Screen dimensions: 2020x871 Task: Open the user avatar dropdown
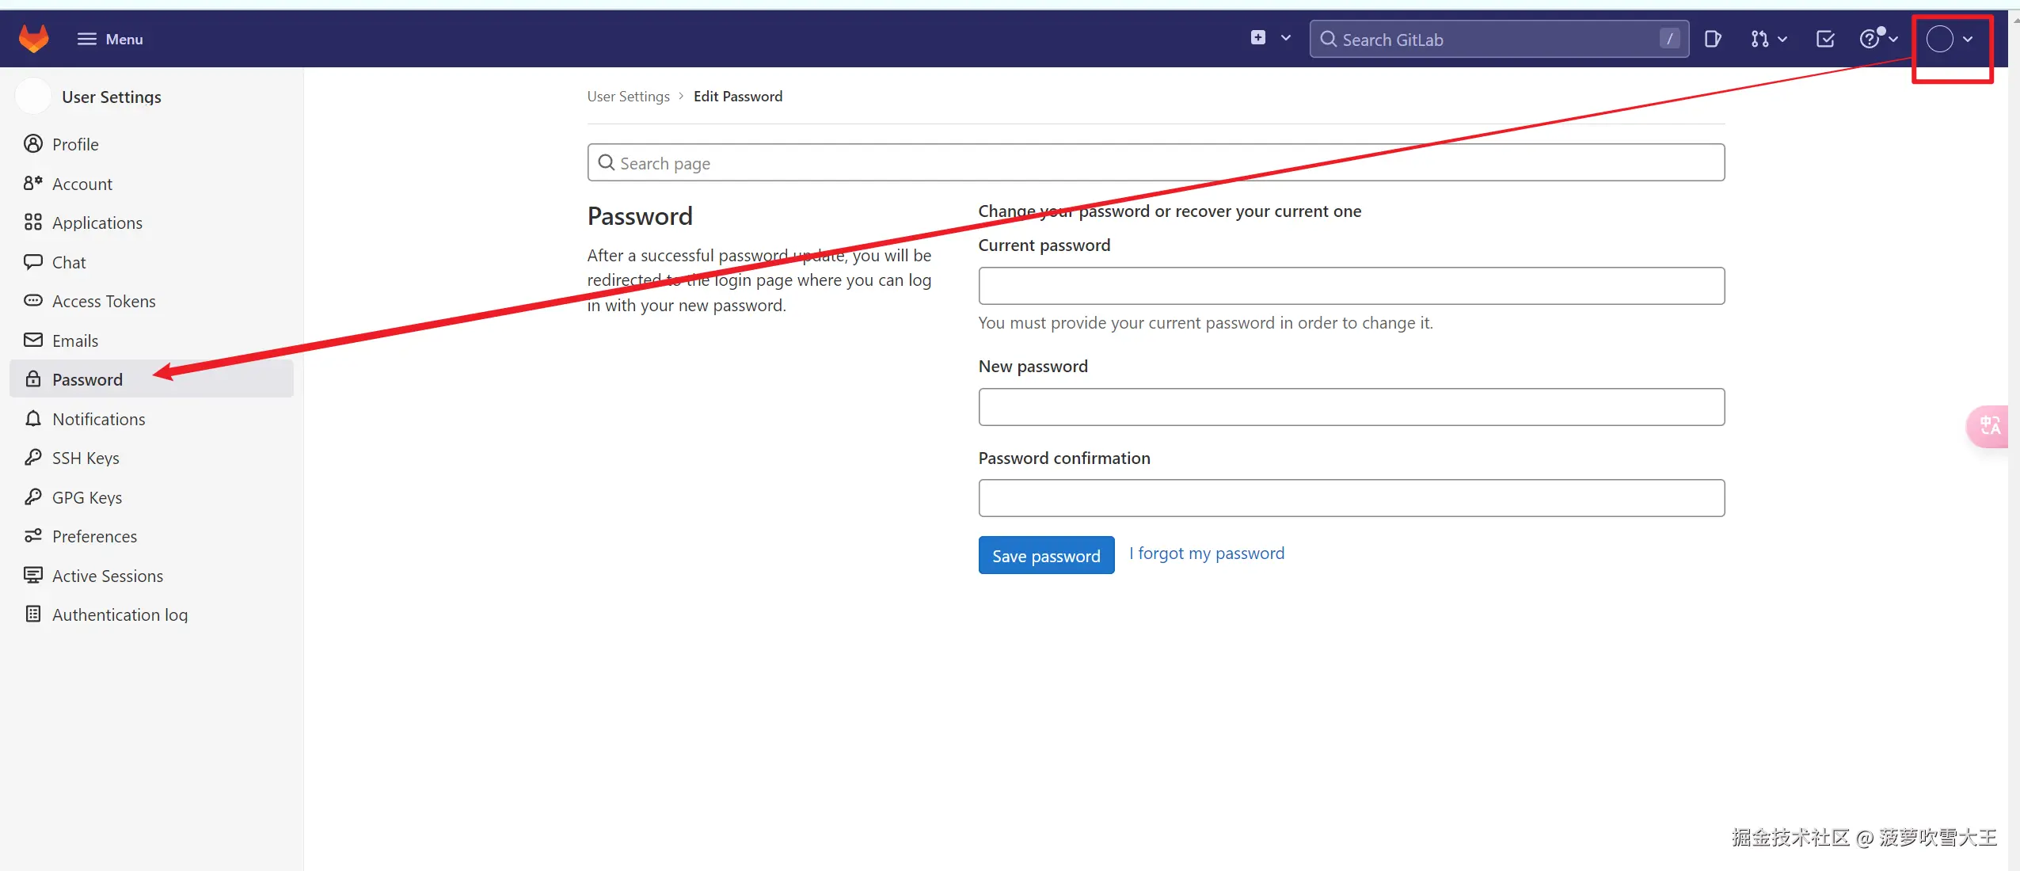(1949, 39)
